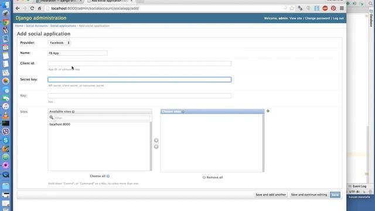Switch to the Installation browser tab

coord(59,1)
